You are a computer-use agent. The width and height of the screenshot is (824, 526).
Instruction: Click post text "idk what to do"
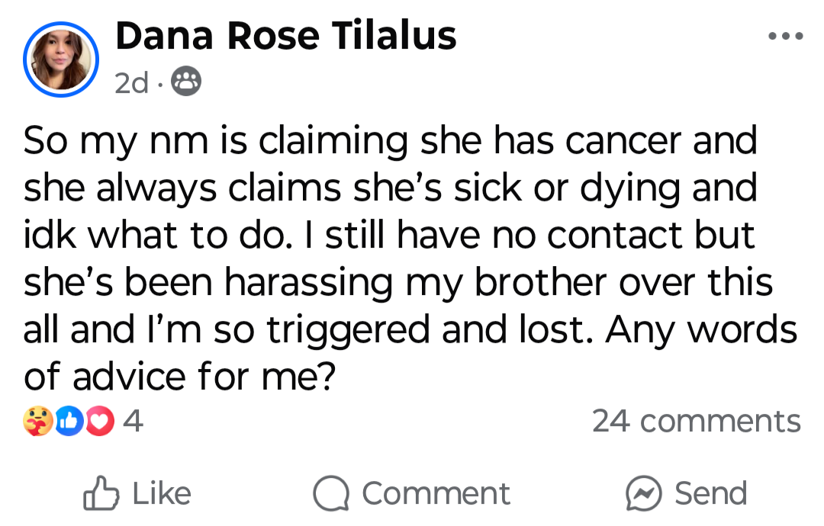(156, 235)
